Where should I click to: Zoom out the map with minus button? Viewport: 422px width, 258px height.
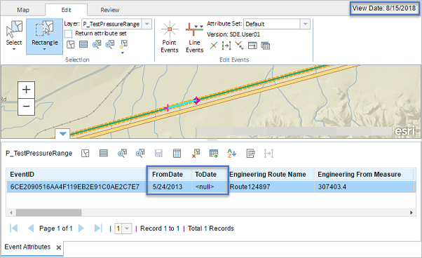pyautogui.click(x=26, y=107)
